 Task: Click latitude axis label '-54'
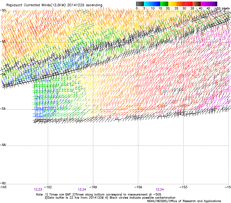(x=3, y=74)
